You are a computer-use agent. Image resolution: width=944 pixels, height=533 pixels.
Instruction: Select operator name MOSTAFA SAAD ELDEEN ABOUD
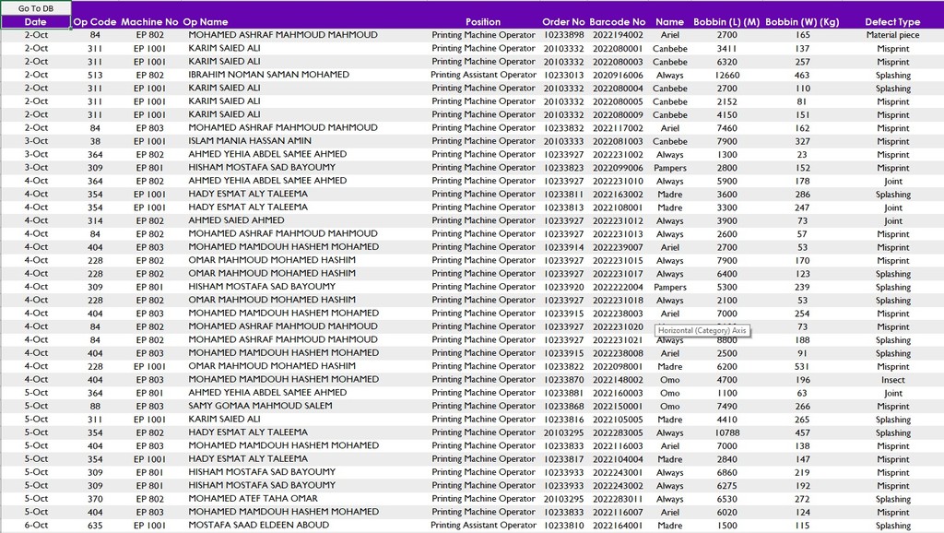[259, 526]
